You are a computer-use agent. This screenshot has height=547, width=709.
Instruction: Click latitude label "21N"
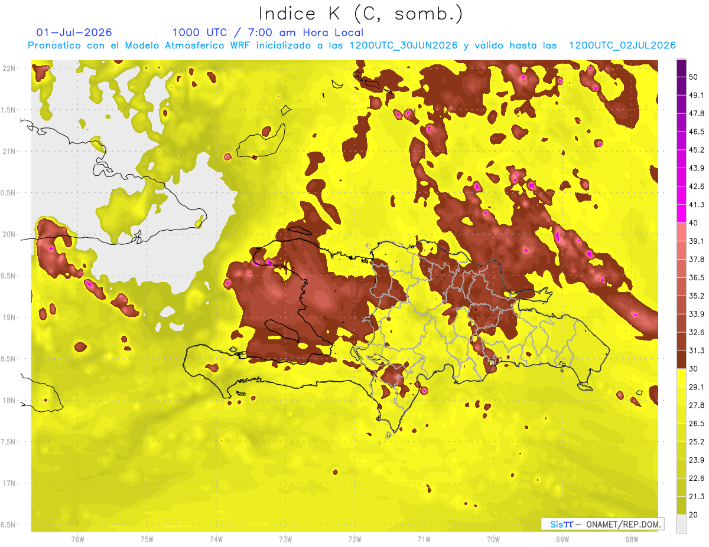(x=9, y=152)
